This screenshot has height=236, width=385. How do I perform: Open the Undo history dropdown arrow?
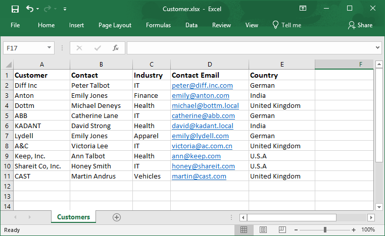37,9
